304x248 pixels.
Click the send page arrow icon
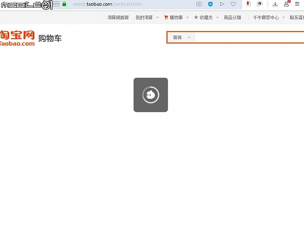click(222, 4)
